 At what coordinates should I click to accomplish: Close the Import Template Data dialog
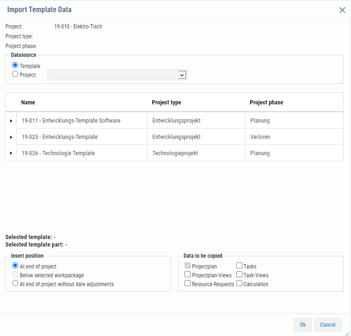click(x=342, y=10)
